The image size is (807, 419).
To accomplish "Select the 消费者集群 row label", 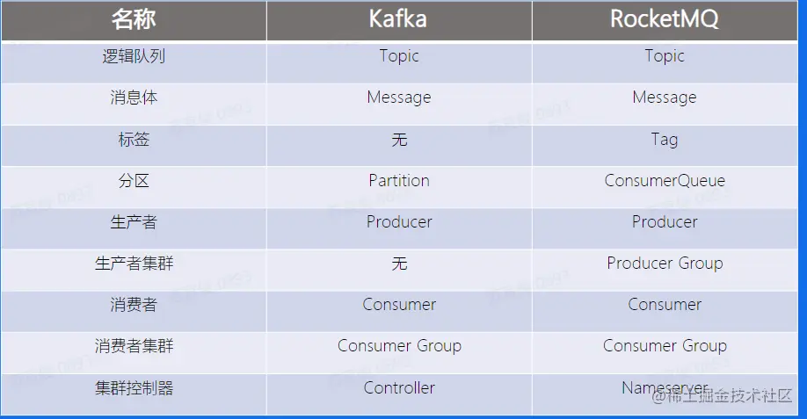I will pos(134,345).
